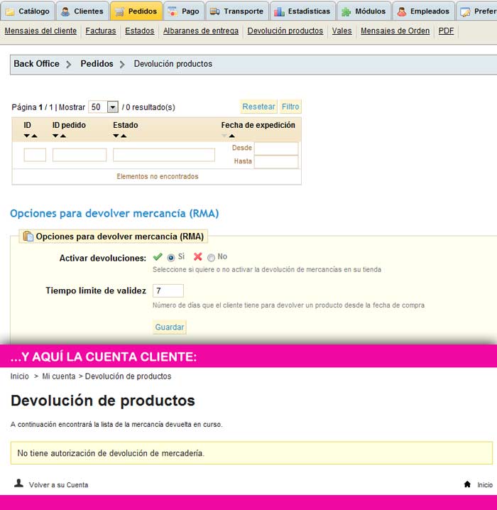Screen dimensions: 497x510
Task: Click the Empleados person icon
Action: [x=402, y=11]
